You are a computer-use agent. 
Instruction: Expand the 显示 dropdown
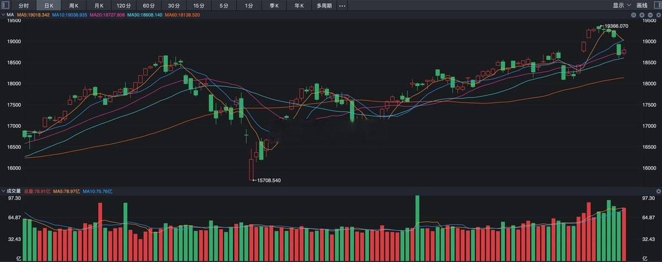coord(622,6)
